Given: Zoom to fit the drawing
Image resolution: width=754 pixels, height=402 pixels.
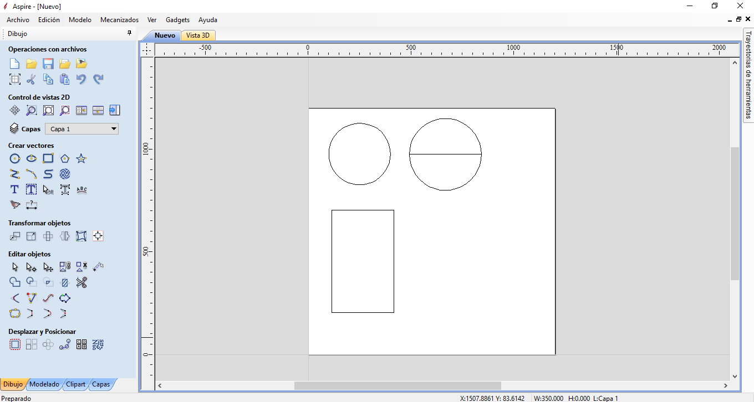Looking at the screenshot, I should coord(48,110).
